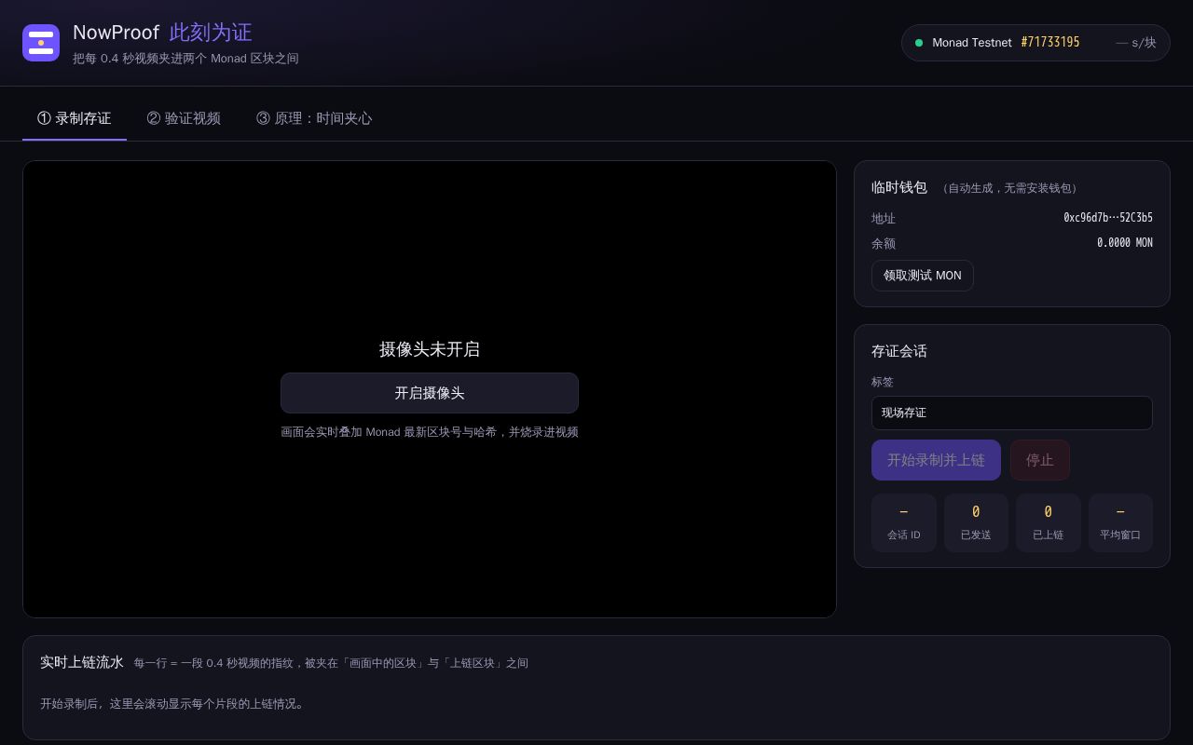Screen dimensions: 1193x745
Task: Click the subtitle about 0.4 秒视频
Action: [185, 59]
